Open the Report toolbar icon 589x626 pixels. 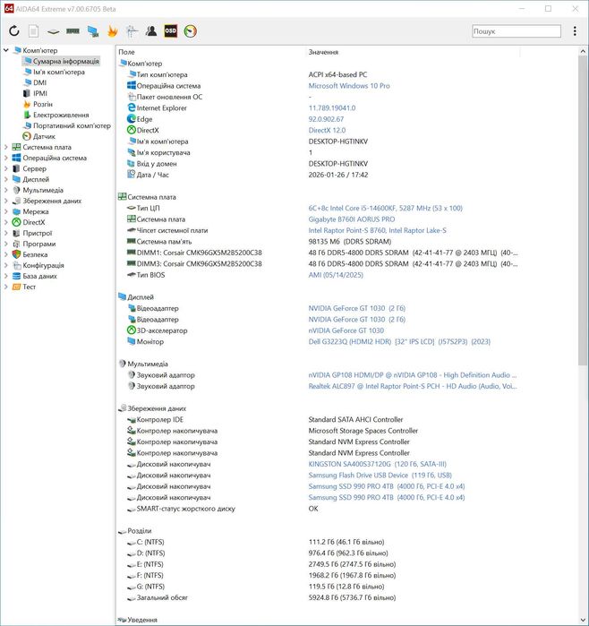[x=34, y=31]
